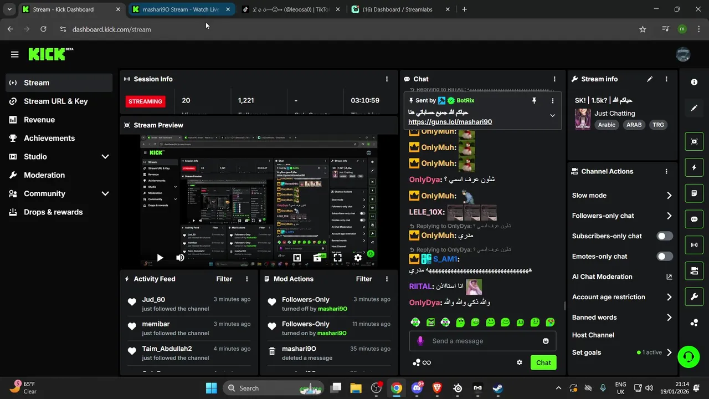
Task: Click the purple microphone in message box
Action: pos(420,341)
